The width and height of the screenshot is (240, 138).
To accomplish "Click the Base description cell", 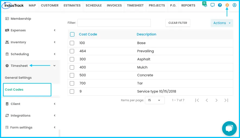I will tap(141, 43).
